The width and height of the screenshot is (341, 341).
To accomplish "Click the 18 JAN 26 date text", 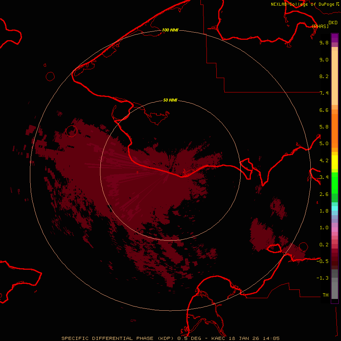I will coord(244,338).
